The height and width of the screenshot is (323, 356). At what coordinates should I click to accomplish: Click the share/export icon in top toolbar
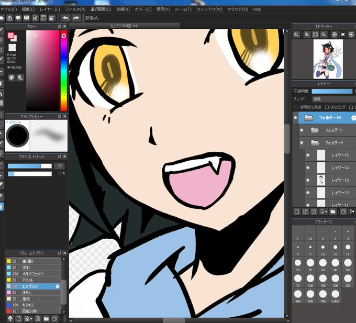click(x=9, y=18)
